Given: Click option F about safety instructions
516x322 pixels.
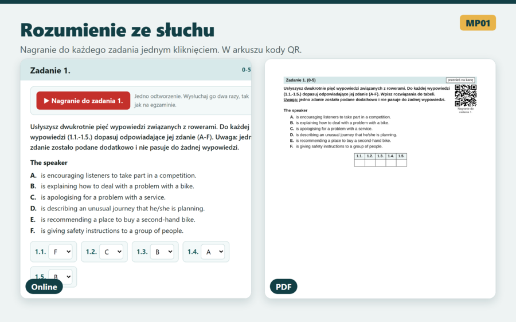Looking at the screenshot, I should coord(107,230).
